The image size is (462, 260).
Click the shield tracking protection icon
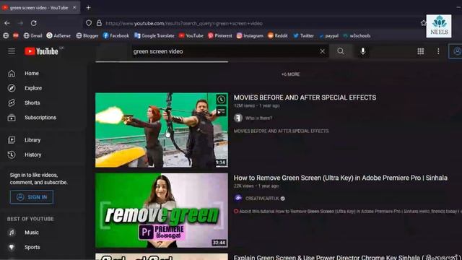click(x=89, y=23)
